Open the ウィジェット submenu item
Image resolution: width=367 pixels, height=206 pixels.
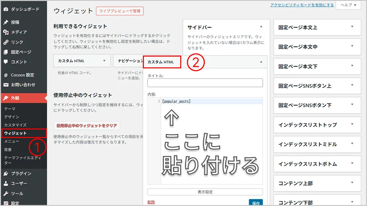click(15, 133)
